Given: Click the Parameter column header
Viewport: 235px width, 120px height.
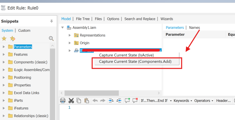Looking at the screenshot, I should [x=194, y=34].
